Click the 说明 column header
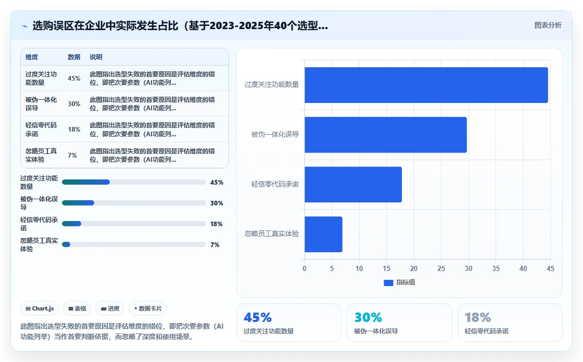This screenshot has height=362, width=583. 96,57
